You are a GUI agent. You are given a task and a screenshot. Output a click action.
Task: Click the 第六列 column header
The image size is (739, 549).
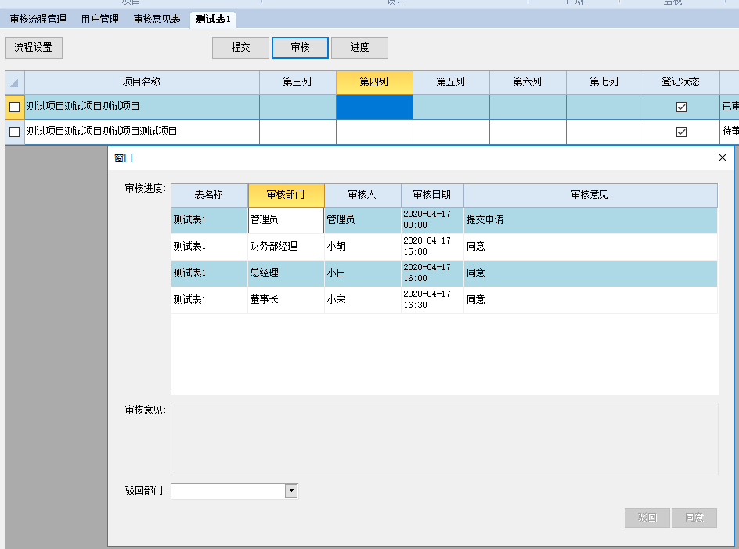point(528,82)
